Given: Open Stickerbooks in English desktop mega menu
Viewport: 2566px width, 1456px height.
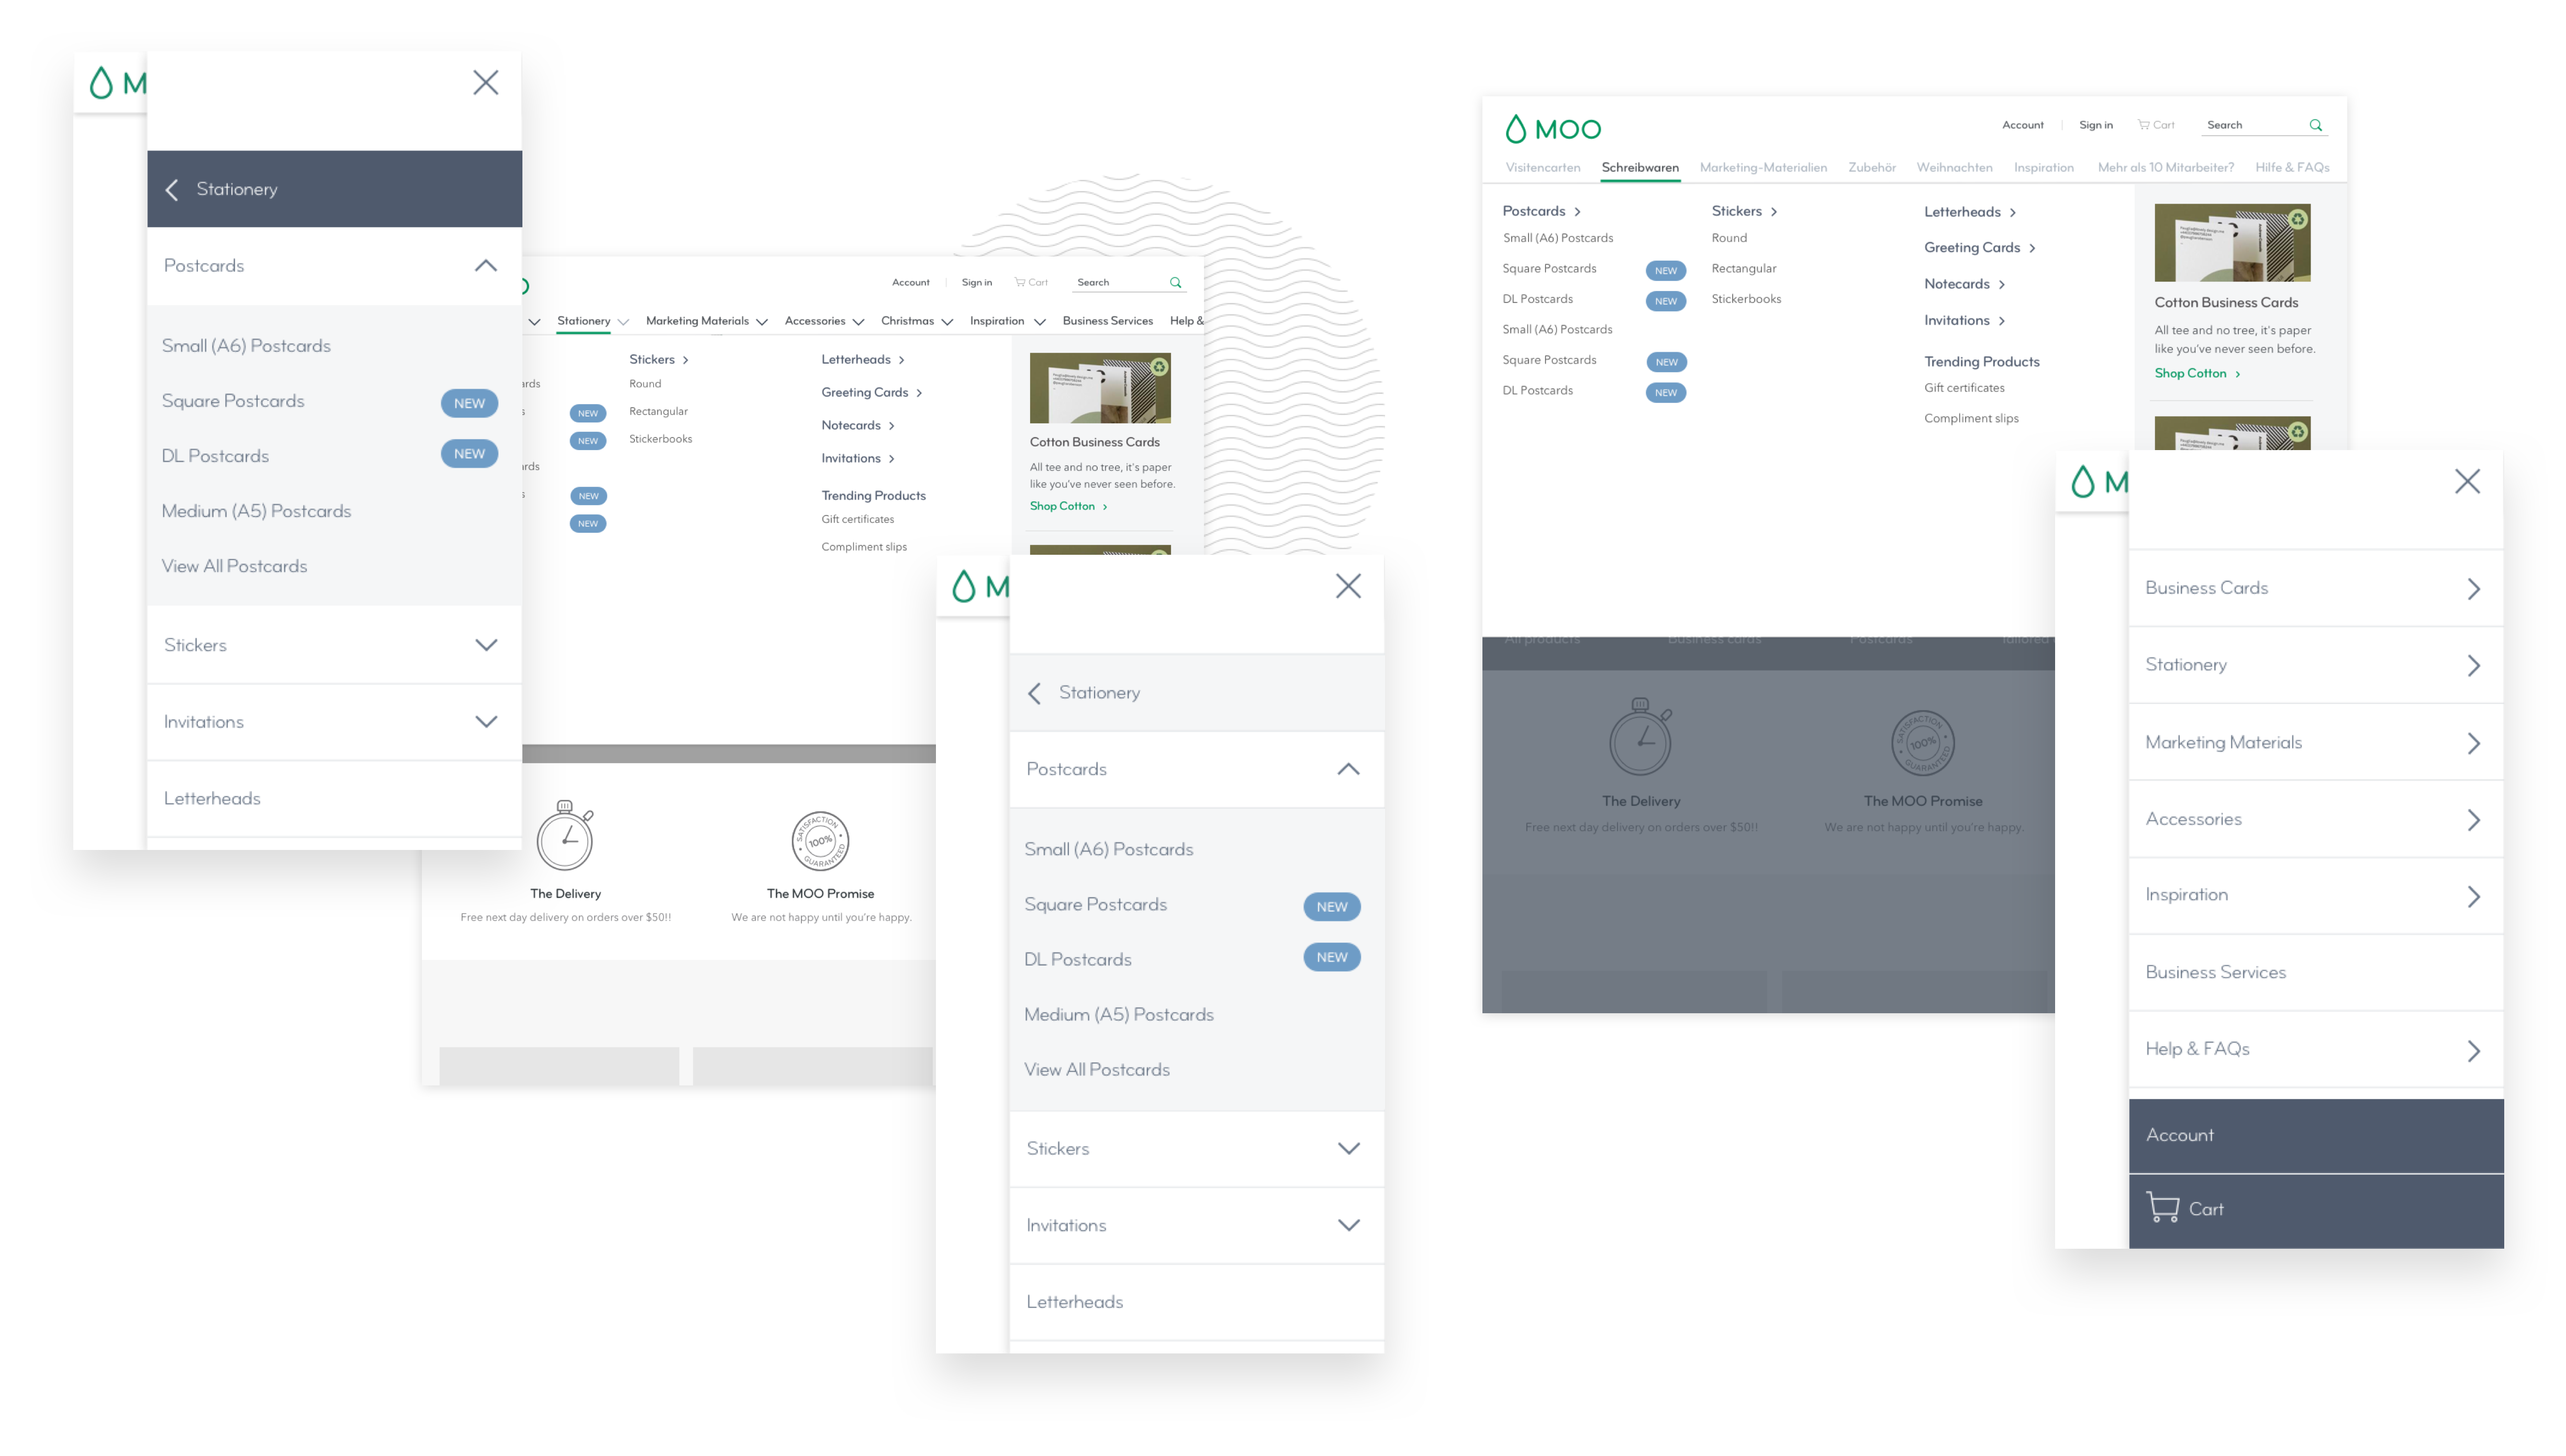Looking at the screenshot, I should tap(660, 439).
